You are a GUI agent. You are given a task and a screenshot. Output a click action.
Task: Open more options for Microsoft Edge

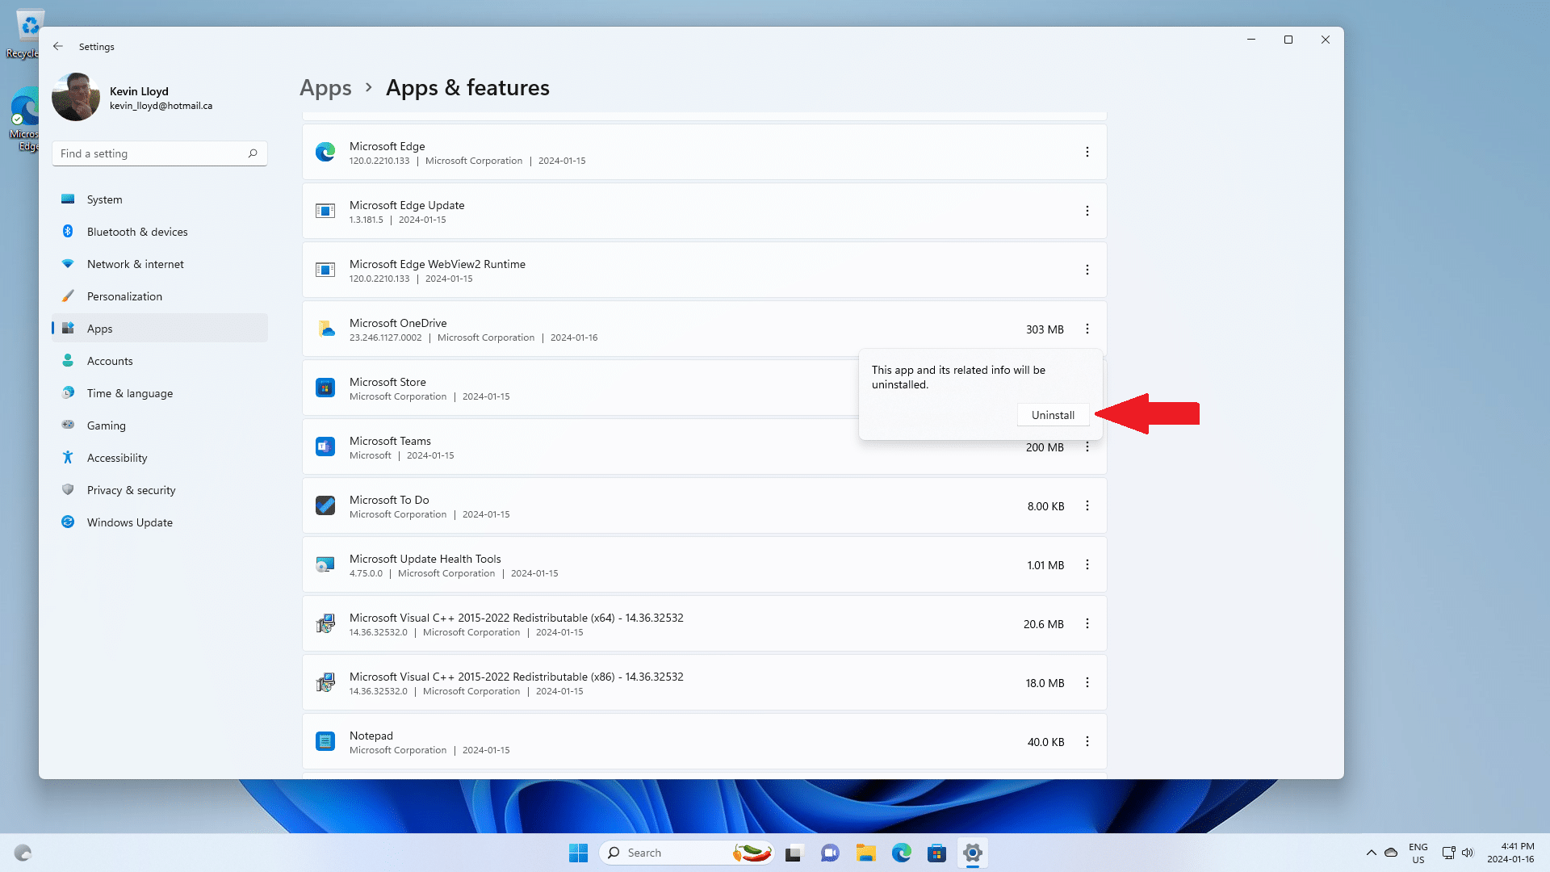pyautogui.click(x=1087, y=152)
